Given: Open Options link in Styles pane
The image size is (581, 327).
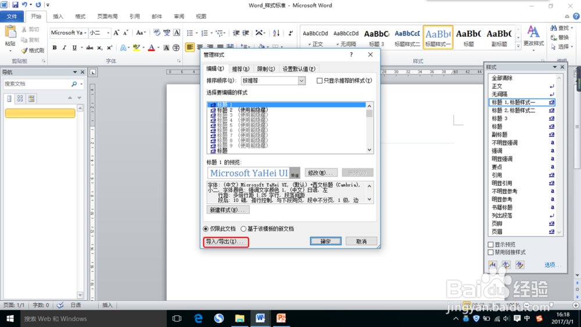Looking at the screenshot, I should pos(553,264).
